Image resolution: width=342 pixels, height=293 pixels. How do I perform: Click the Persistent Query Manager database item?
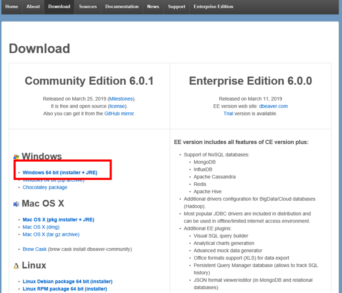[x=256, y=269]
